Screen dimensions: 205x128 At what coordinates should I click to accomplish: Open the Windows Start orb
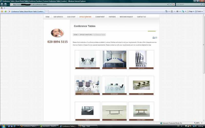4,126
